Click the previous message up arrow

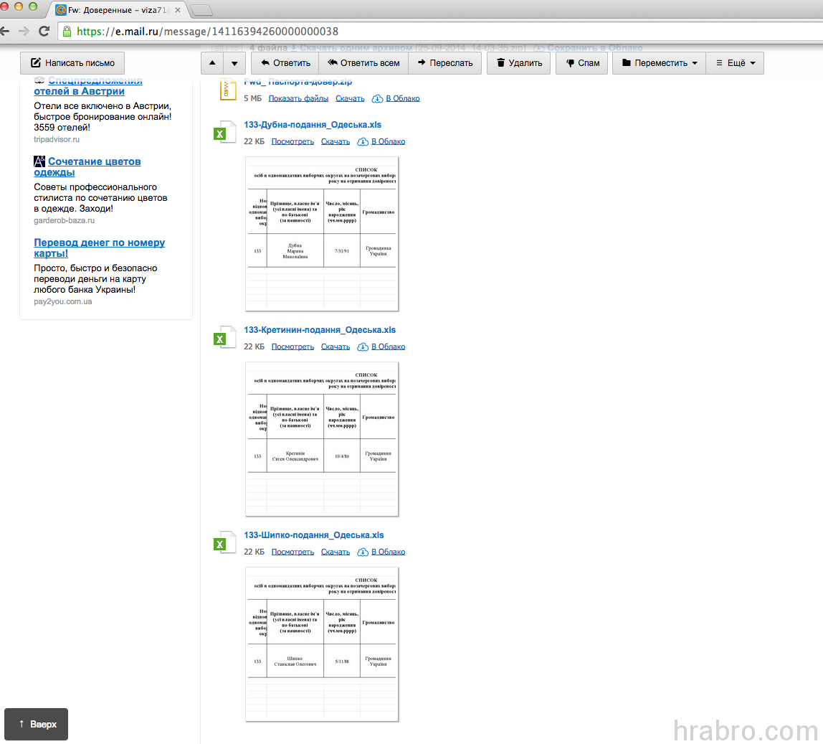coord(212,63)
